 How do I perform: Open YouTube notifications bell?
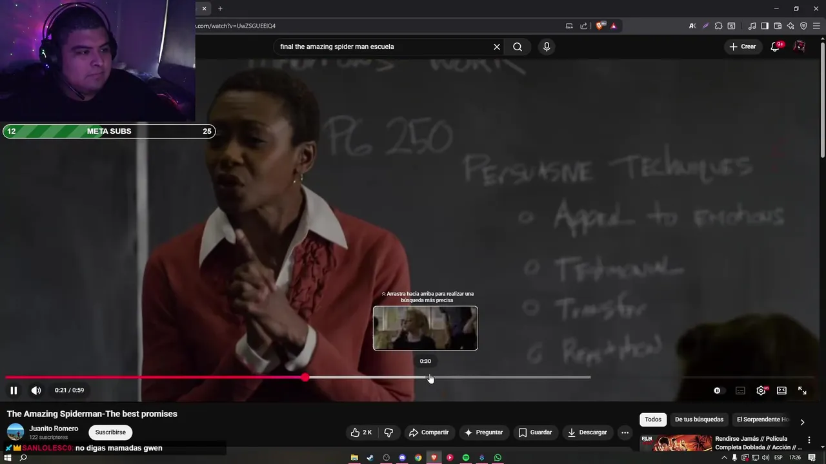[776, 46]
